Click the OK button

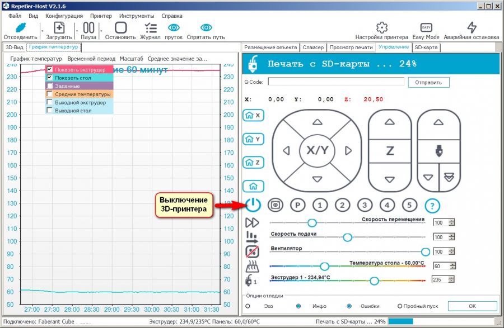tap(472, 306)
